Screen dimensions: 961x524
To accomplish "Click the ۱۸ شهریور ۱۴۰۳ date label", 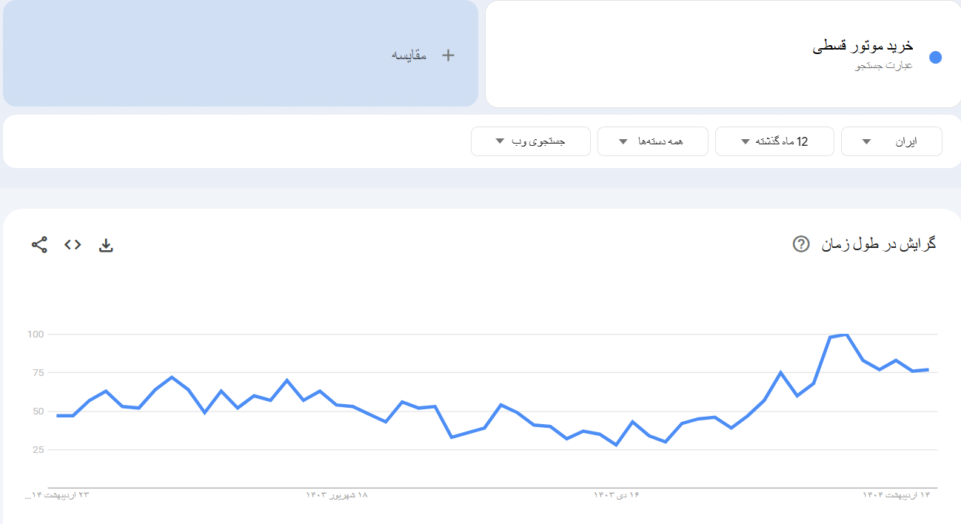I will (x=337, y=494).
